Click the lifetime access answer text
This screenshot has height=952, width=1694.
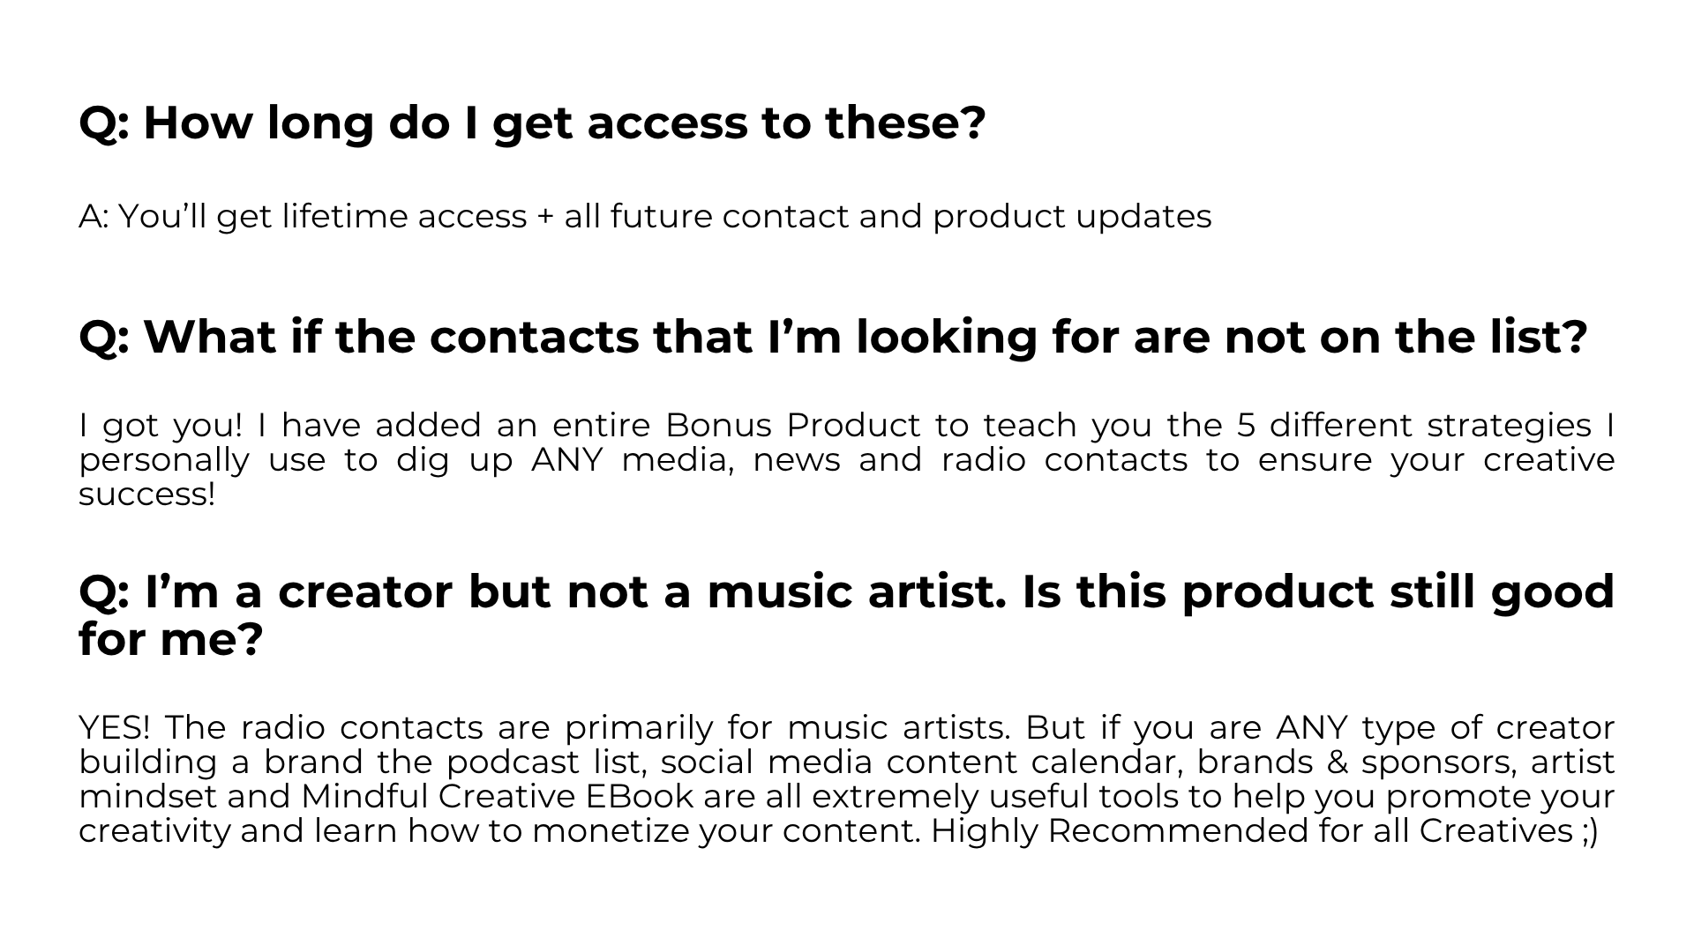644,216
